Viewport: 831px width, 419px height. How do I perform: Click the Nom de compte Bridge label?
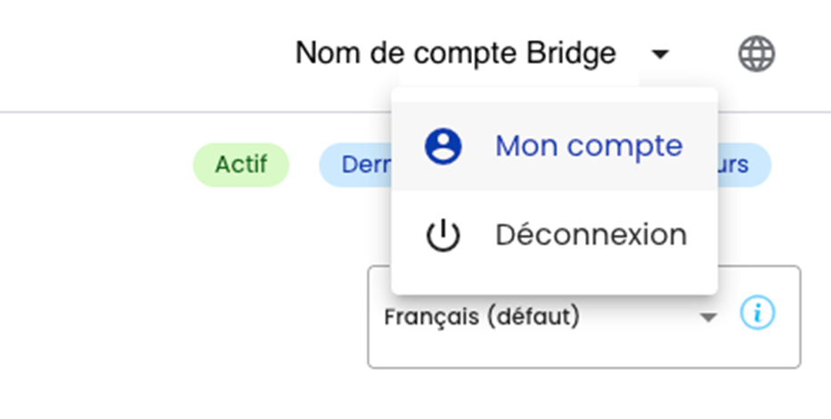point(455,53)
